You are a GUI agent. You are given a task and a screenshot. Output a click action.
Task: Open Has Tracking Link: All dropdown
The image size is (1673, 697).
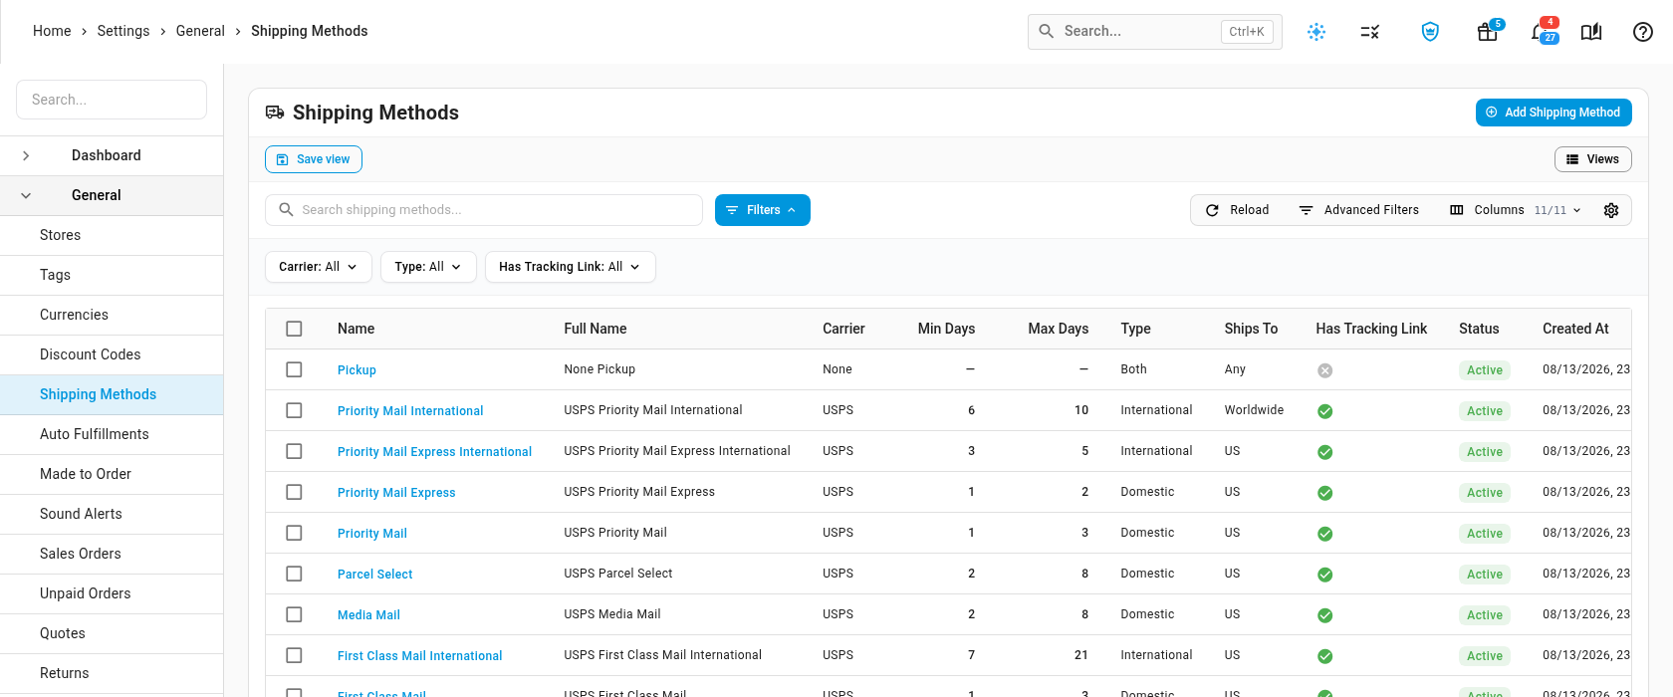(571, 267)
